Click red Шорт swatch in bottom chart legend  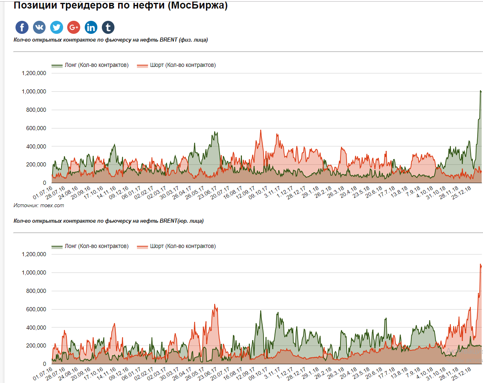[x=143, y=247]
